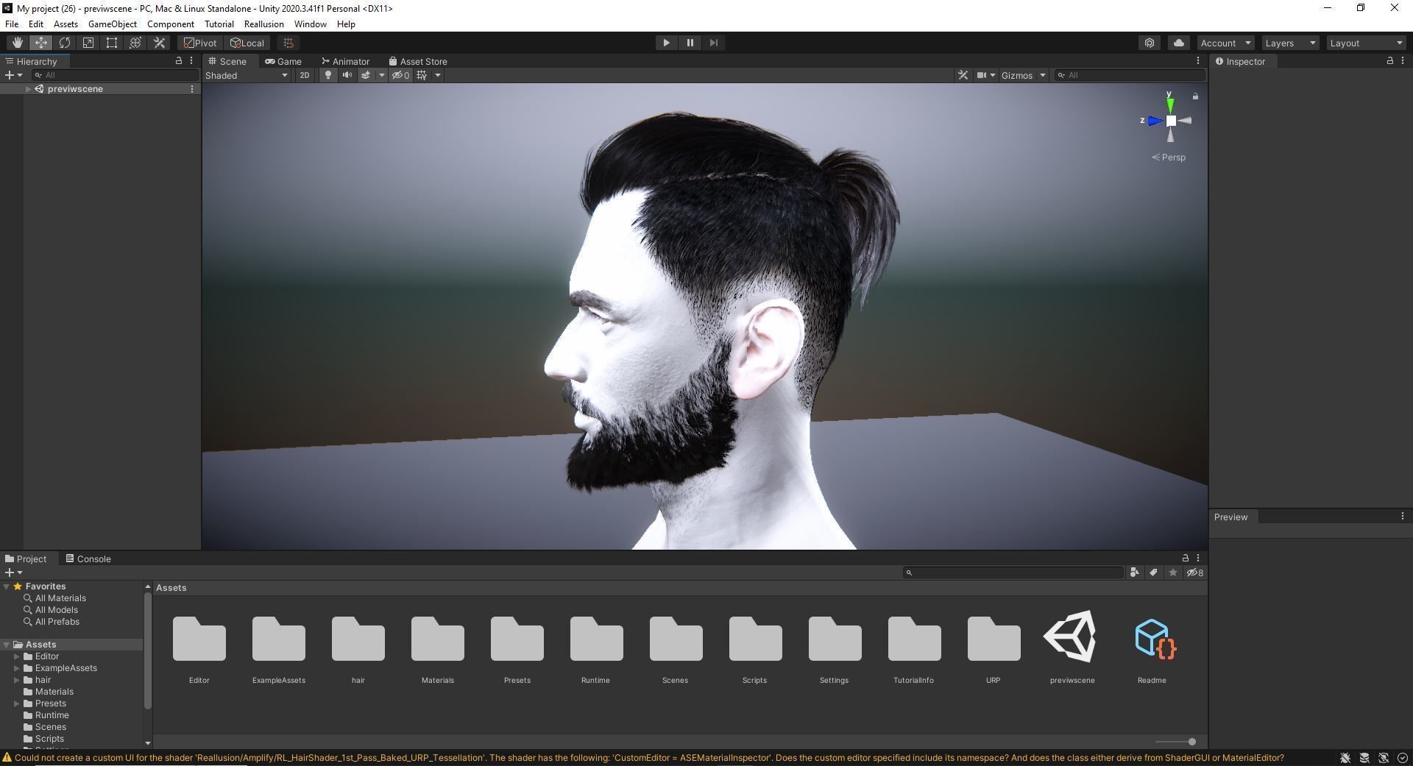This screenshot has height=766, width=1413.
Task: Toggle scene grid visibility
Action: point(422,75)
